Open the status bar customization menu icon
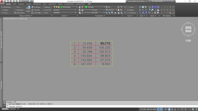 [x=196, y=109]
